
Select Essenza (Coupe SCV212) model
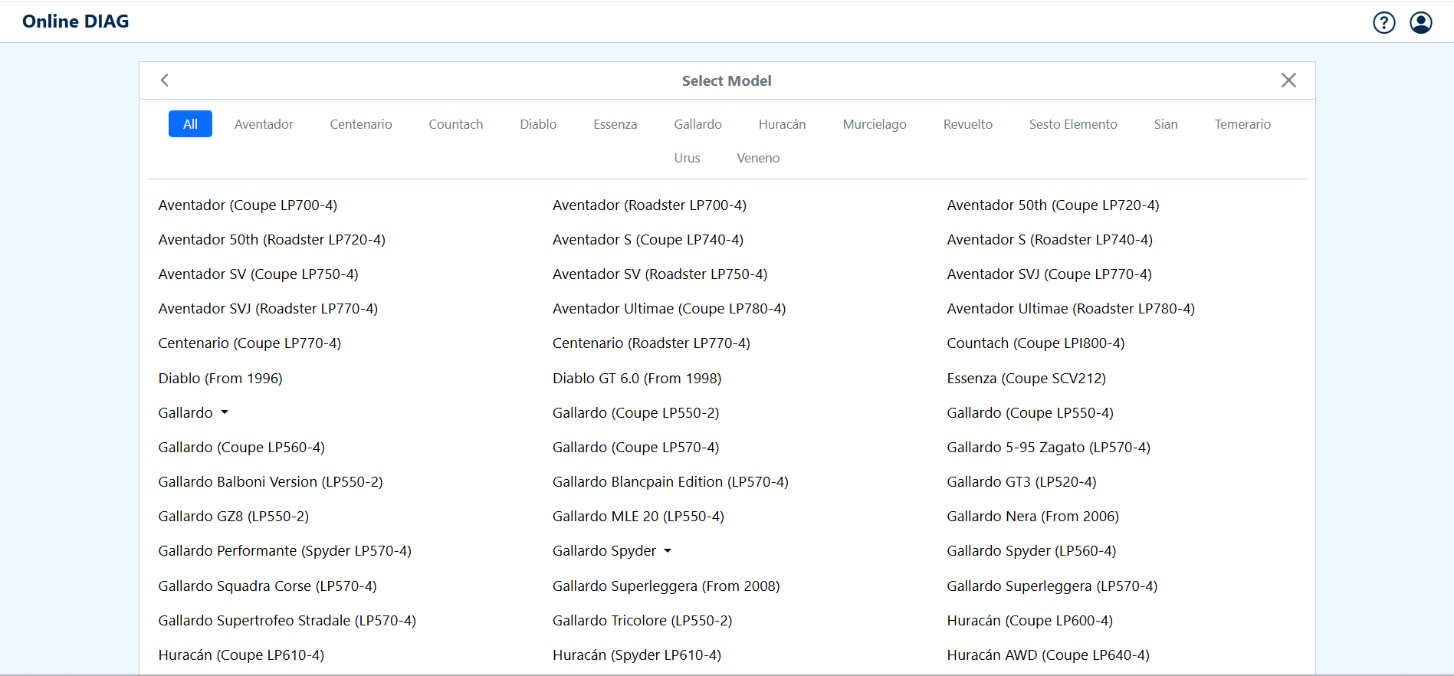coord(1026,378)
